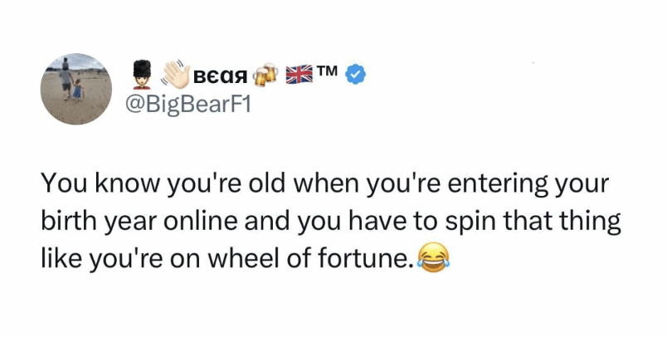Screen dimensions: 667x337
Task: Click the stylized BEAR display name
Action: point(222,76)
